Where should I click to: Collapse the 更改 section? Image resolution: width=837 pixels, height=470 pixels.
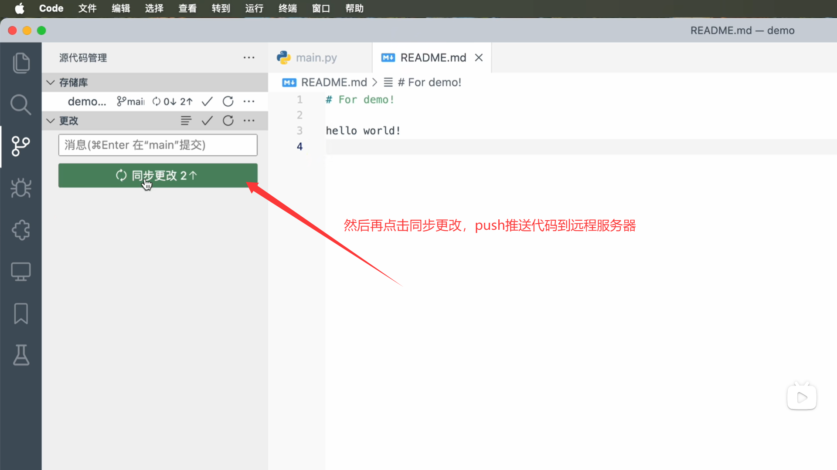pos(51,121)
